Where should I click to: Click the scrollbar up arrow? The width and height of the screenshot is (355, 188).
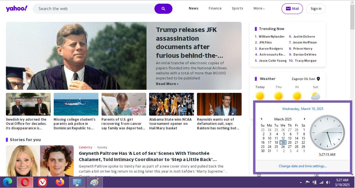pos(352,3)
